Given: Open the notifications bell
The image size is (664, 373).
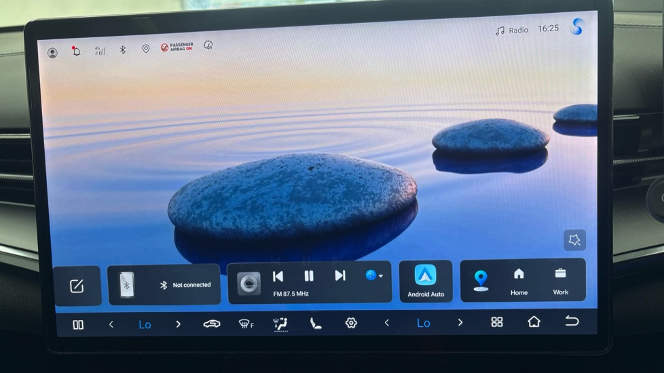Looking at the screenshot, I should click(76, 51).
